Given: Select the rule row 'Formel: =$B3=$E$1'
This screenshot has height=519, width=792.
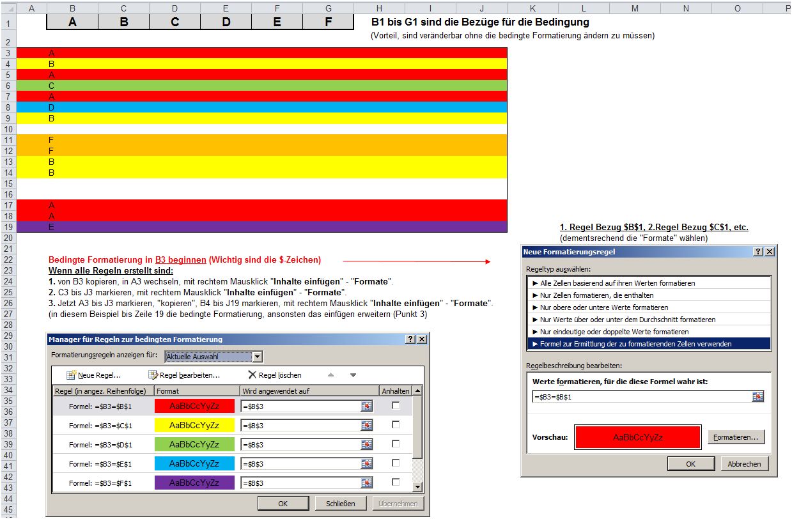Looking at the screenshot, I should (x=233, y=463).
